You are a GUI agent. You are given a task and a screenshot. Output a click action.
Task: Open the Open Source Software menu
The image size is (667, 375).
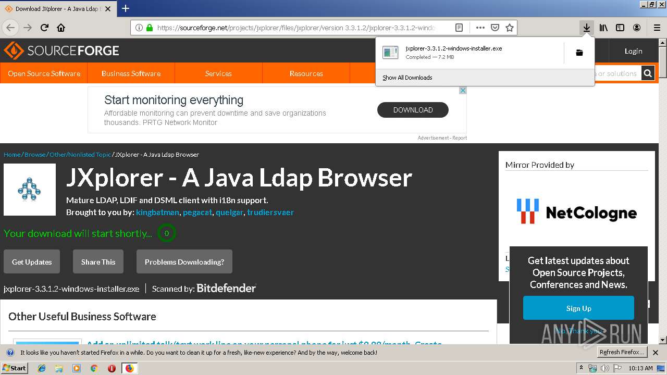tap(44, 73)
